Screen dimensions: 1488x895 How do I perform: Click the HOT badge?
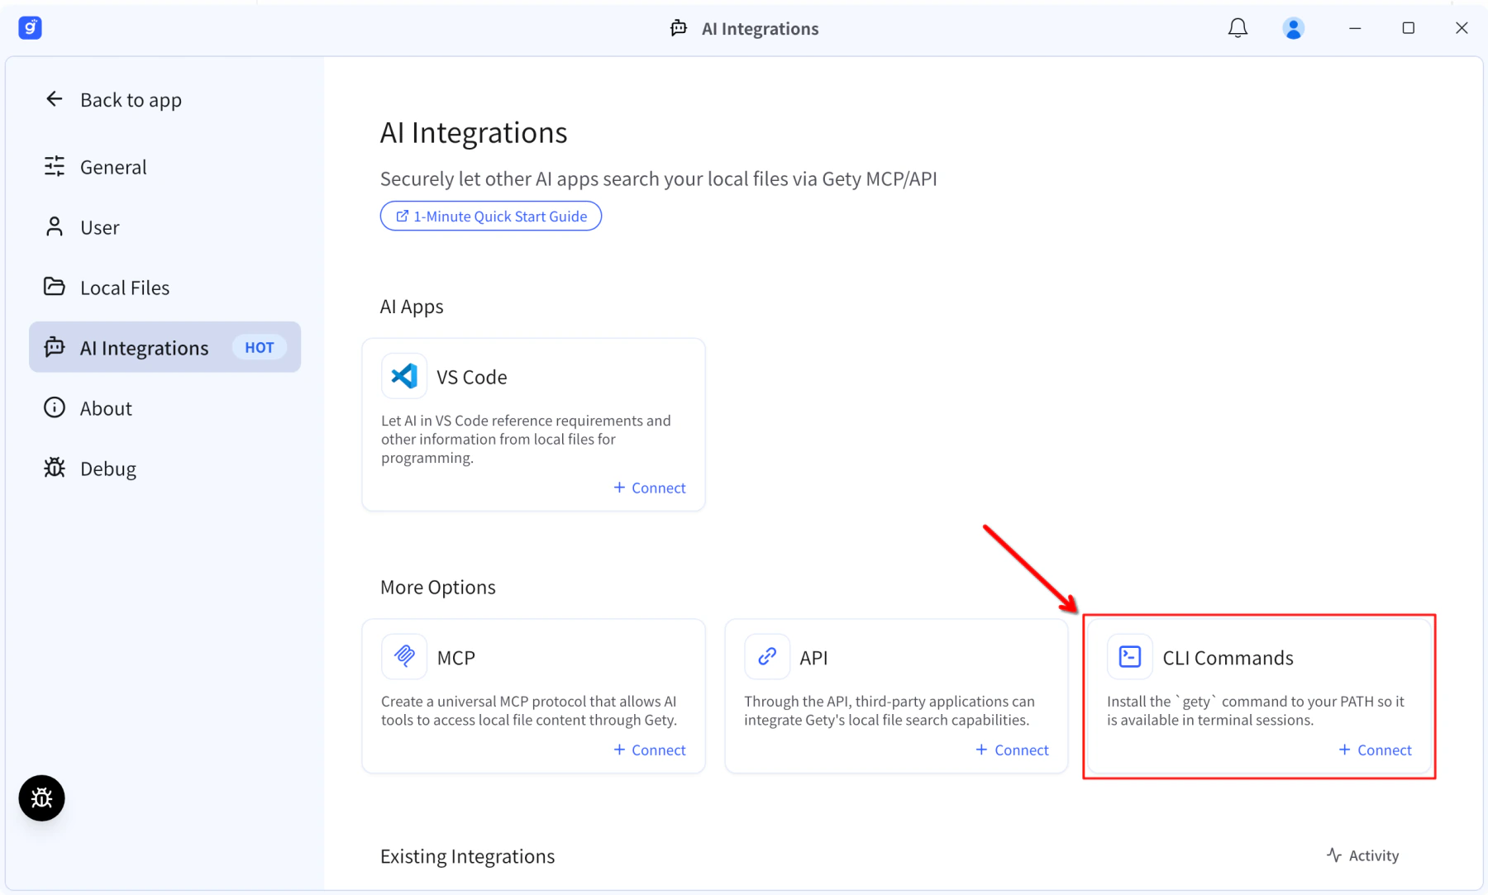[260, 347]
